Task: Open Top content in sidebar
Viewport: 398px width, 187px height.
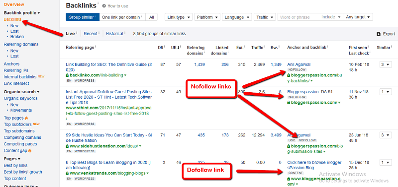Action: 15,179
